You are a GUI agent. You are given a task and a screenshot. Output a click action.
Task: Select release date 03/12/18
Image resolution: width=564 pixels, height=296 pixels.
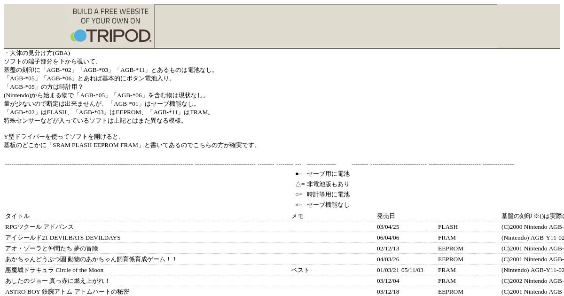click(x=388, y=292)
